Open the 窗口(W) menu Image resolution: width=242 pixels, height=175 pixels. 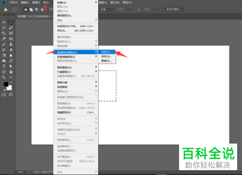(x=115, y=2)
